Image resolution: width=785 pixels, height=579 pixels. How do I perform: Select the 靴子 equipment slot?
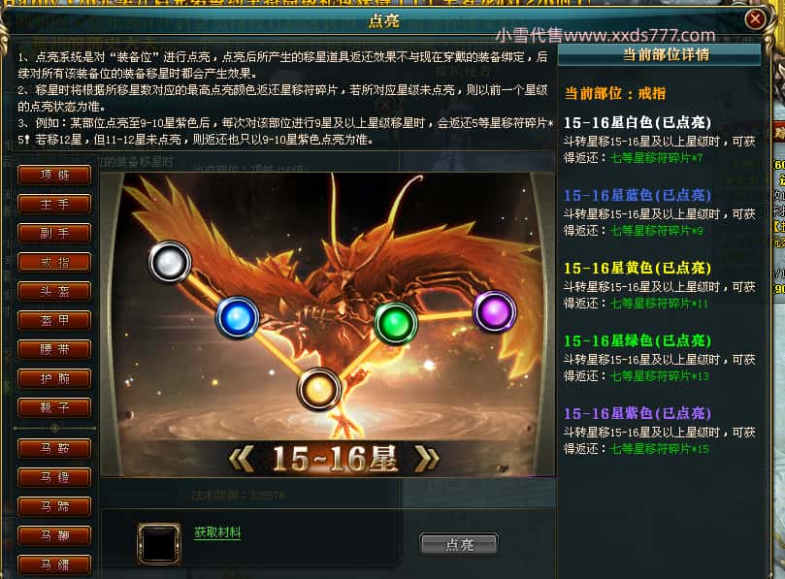pyautogui.click(x=54, y=407)
